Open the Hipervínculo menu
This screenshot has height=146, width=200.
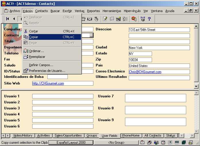click(132, 11)
